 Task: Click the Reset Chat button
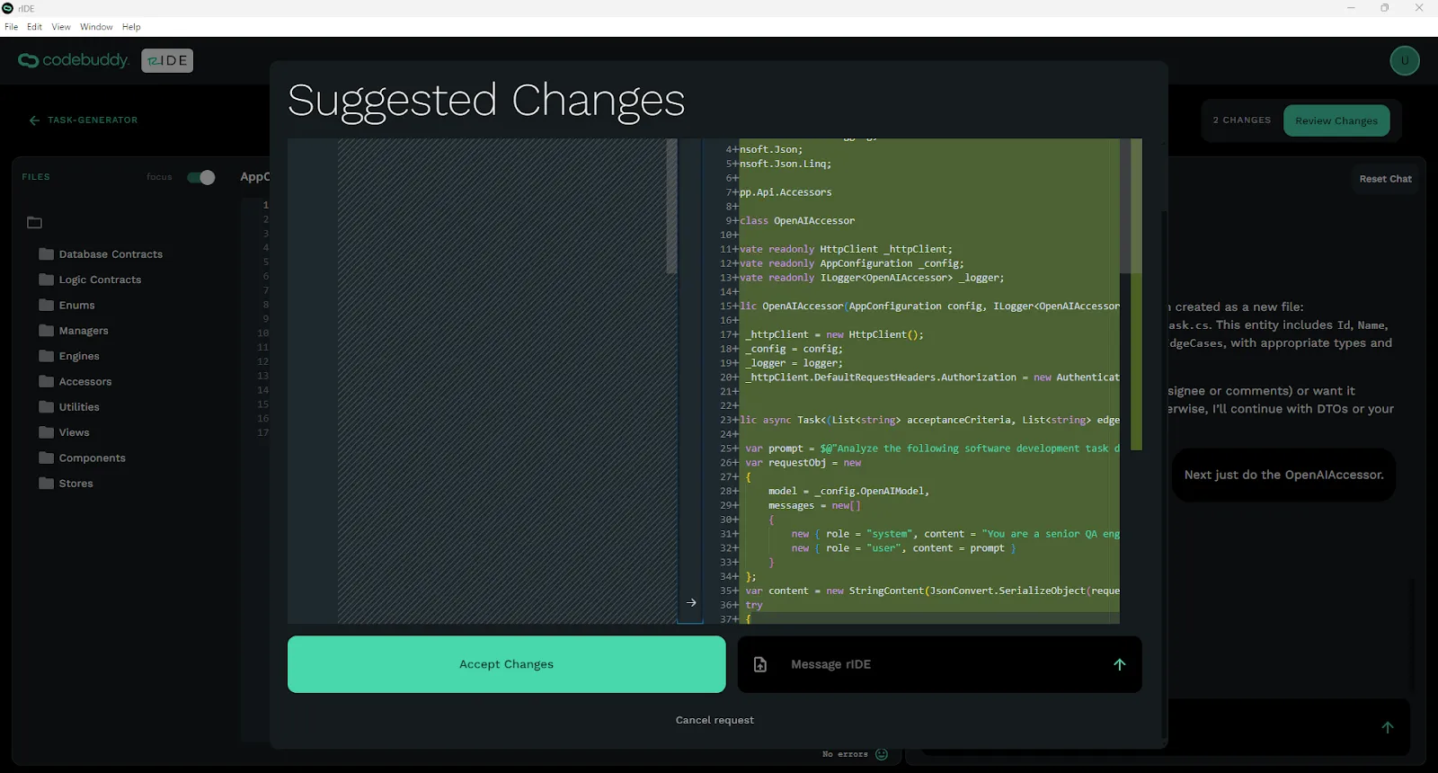click(x=1385, y=179)
